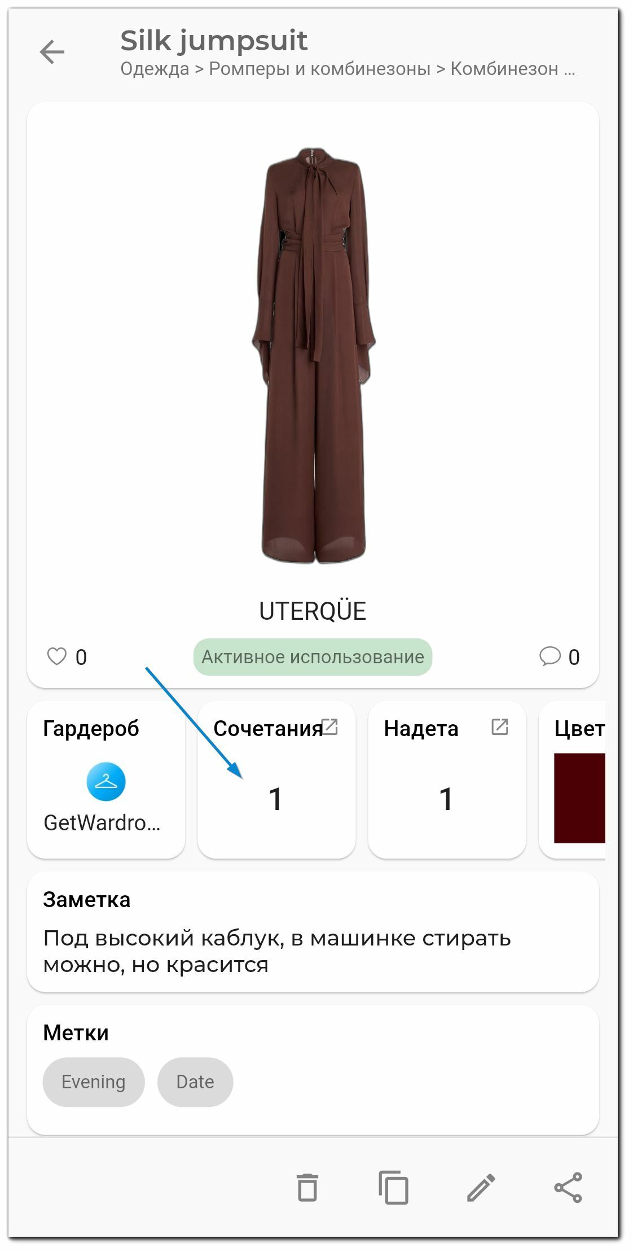Duplicate item using the copy icon

pyautogui.click(x=394, y=1187)
